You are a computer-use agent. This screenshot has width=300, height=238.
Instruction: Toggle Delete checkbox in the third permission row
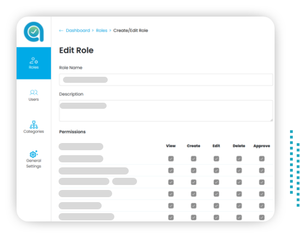(x=239, y=182)
